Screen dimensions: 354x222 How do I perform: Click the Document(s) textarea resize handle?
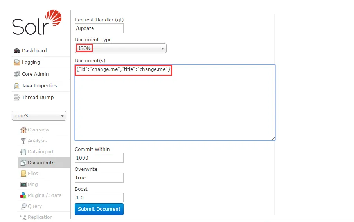273,139
